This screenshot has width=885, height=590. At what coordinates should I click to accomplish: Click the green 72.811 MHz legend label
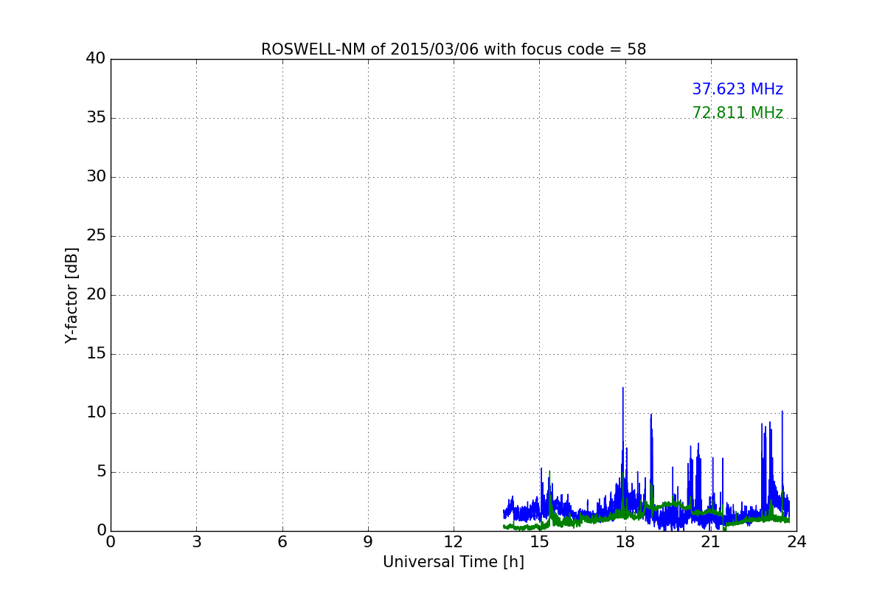click(x=737, y=113)
